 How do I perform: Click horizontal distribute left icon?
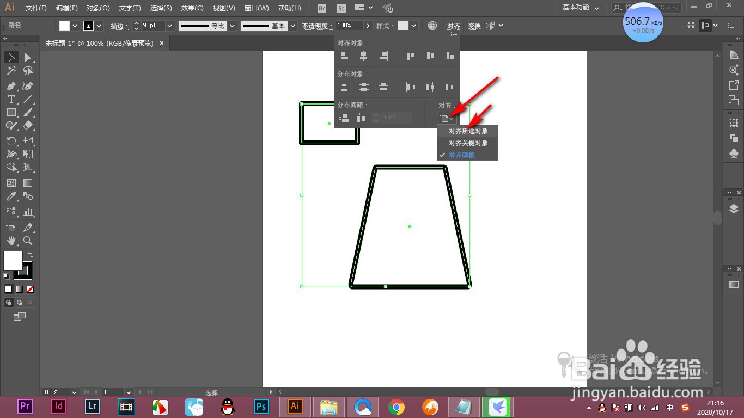[x=411, y=87]
